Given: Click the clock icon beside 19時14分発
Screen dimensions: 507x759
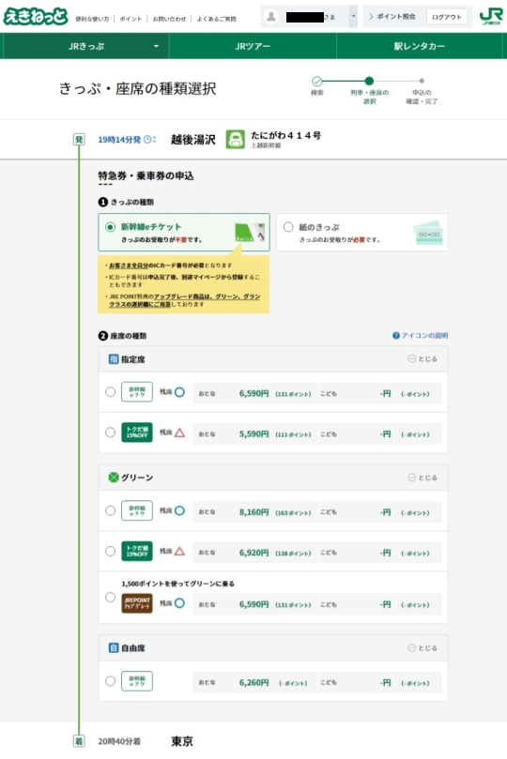Looking at the screenshot, I should click(x=149, y=140).
